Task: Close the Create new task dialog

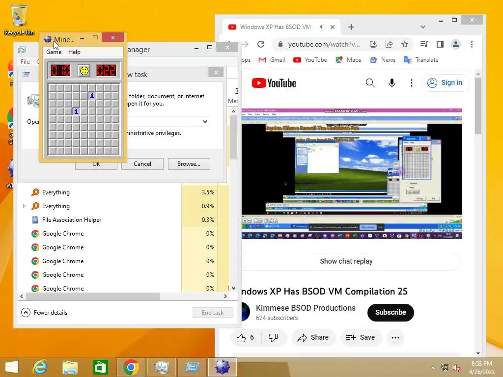Action: (216, 73)
